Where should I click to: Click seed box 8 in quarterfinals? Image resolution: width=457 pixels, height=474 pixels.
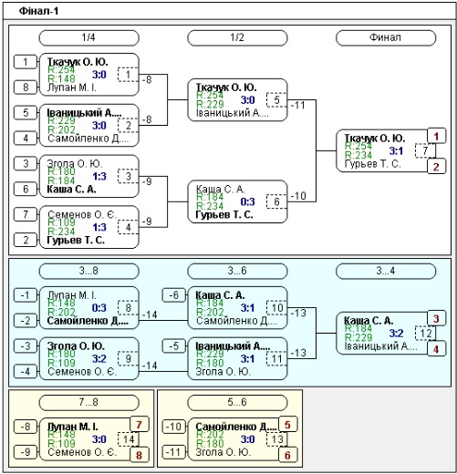tap(26, 88)
